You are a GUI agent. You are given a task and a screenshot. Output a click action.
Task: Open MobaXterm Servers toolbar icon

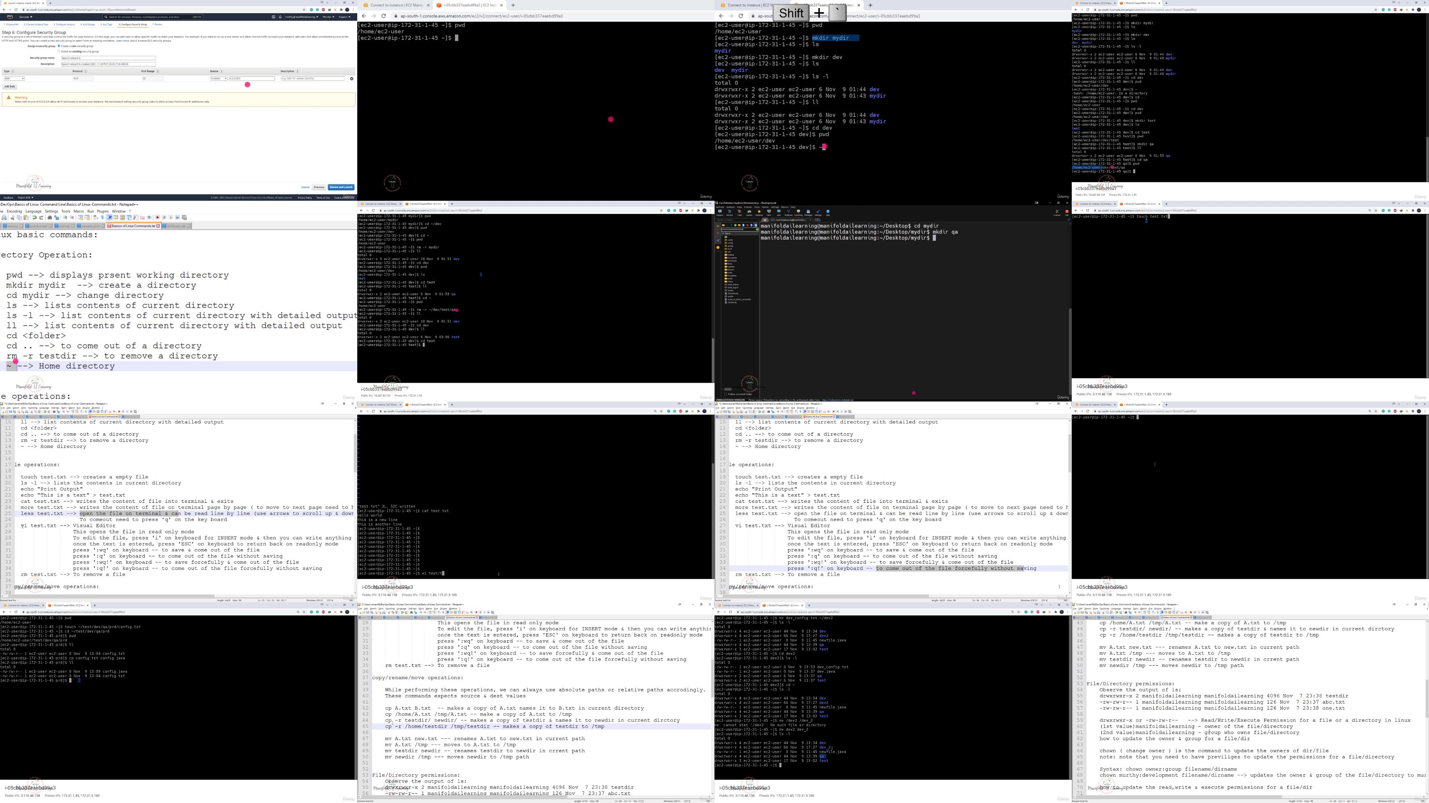click(x=730, y=213)
